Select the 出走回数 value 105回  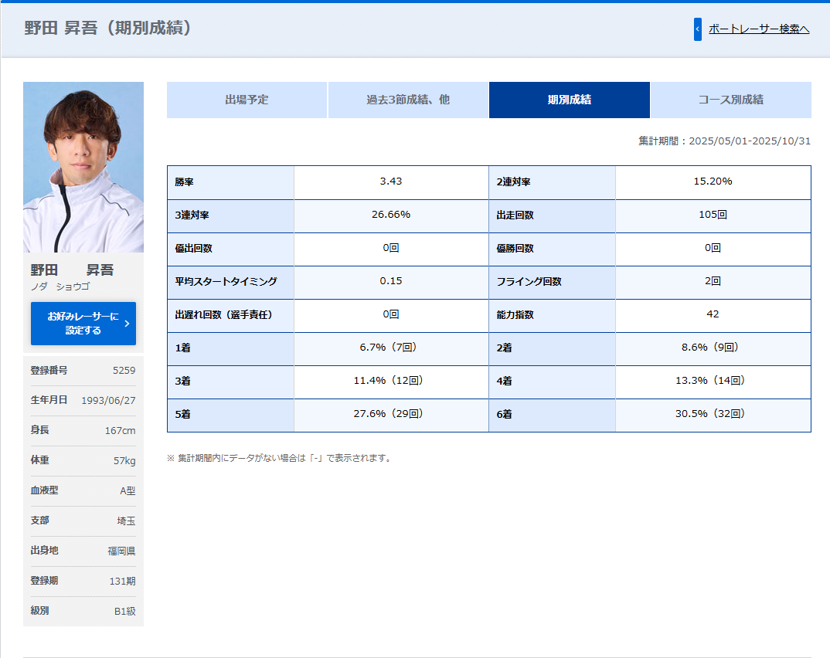pos(713,215)
